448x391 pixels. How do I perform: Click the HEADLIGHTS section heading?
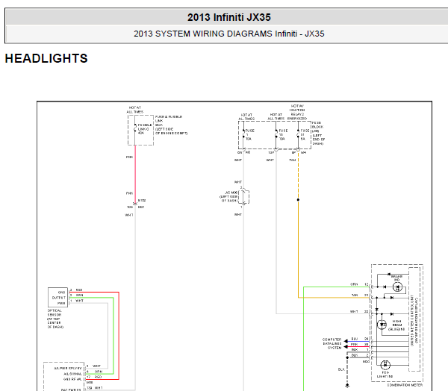click(46, 58)
